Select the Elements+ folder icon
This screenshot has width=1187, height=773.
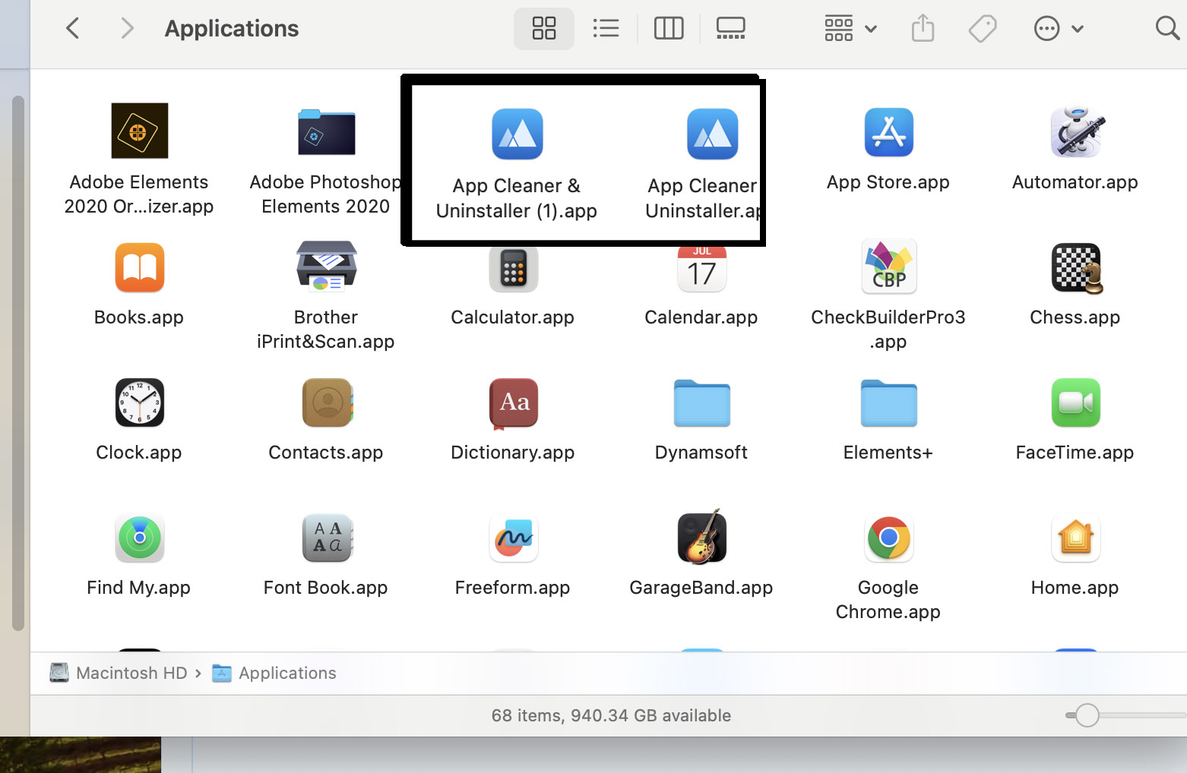coord(888,403)
